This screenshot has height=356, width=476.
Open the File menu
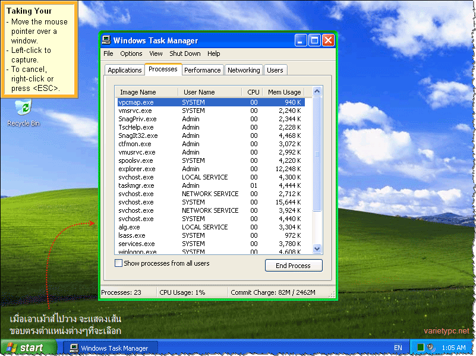coord(108,53)
